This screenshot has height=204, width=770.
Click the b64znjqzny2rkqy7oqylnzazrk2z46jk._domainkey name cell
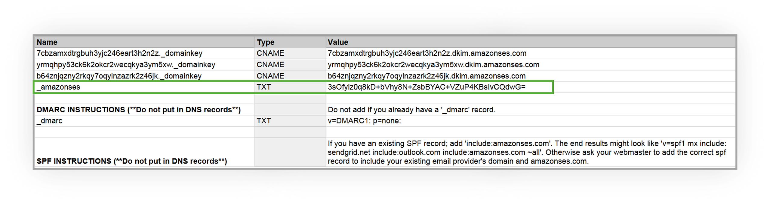145,76
